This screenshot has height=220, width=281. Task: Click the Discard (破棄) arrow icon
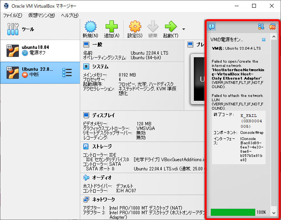coord(153,27)
